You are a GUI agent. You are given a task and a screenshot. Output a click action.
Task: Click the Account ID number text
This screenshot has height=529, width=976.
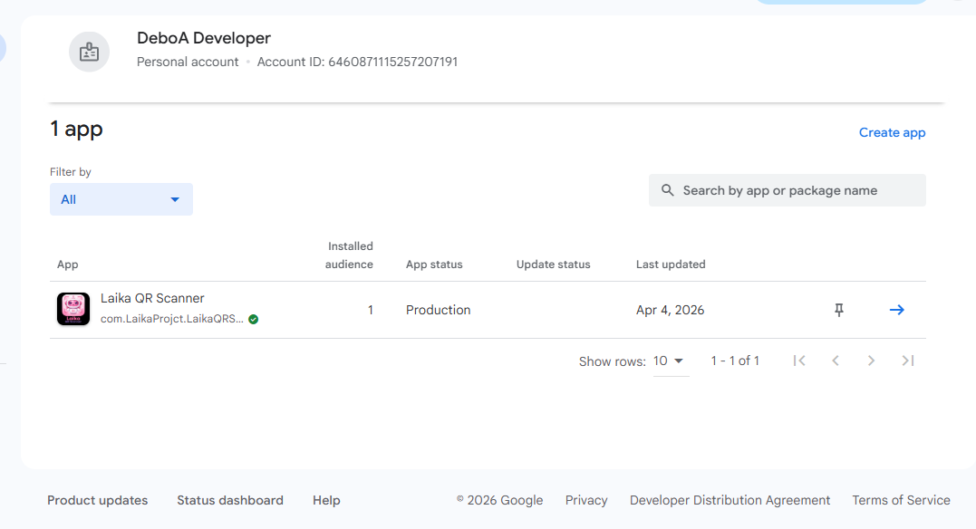[x=392, y=62]
